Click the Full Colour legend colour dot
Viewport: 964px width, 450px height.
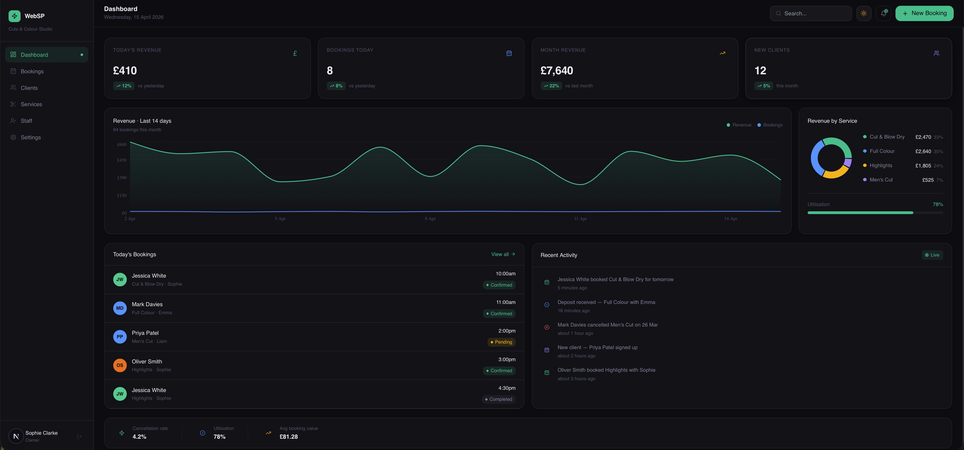pos(864,151)
